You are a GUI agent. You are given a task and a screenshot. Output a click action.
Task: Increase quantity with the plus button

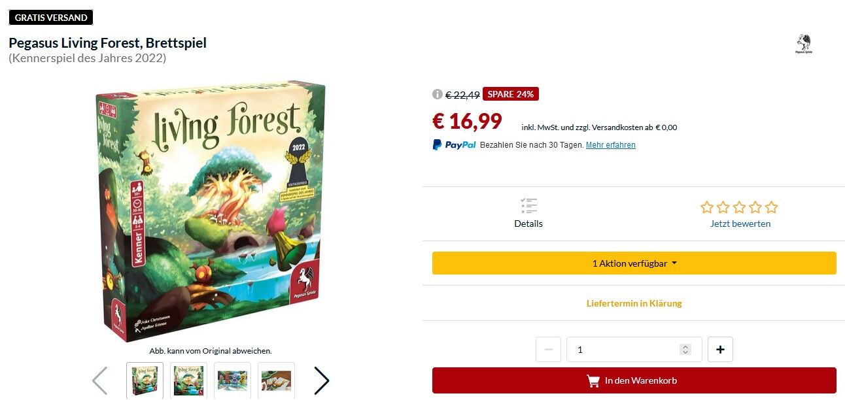tap(720, 350)
